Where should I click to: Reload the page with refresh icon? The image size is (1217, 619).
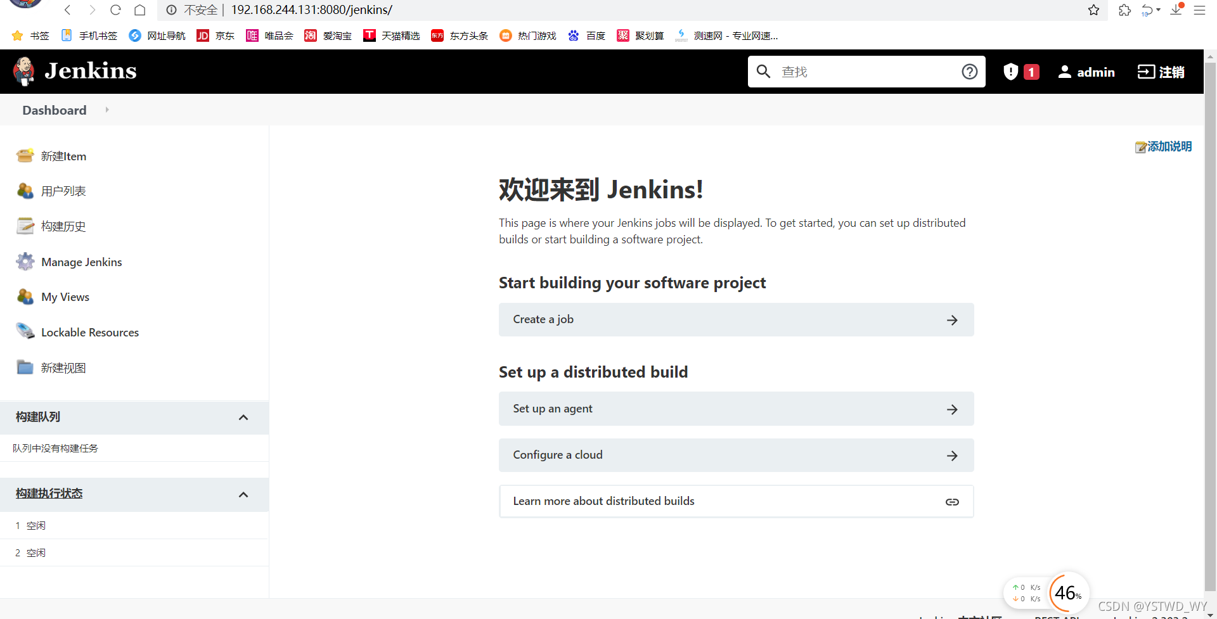[115, 10]
